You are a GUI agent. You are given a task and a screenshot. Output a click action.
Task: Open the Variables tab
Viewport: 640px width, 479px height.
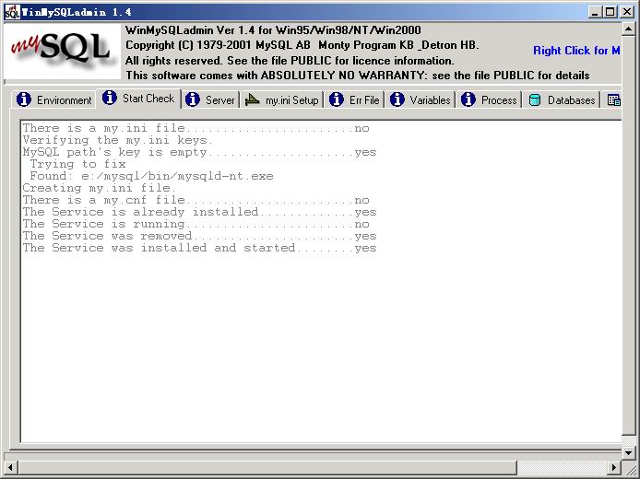pyautogui.click(x=420, y=99)
